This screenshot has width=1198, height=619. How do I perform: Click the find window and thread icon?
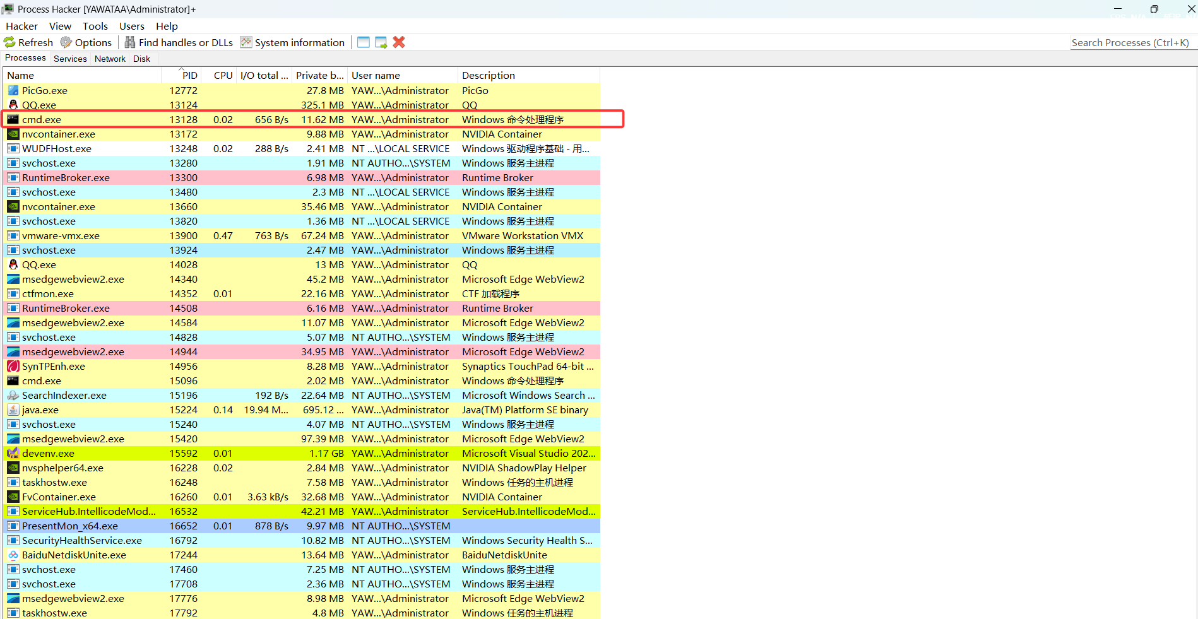pos(381,42)
